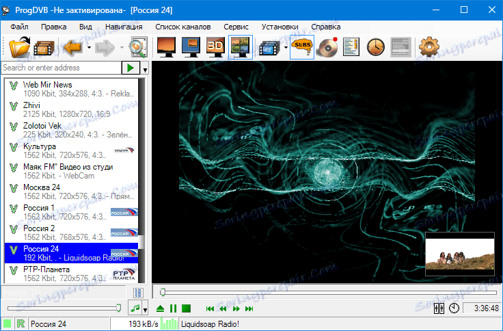503x331 pixels.
Task: Click the record disc icon
Action: [327, 47]
